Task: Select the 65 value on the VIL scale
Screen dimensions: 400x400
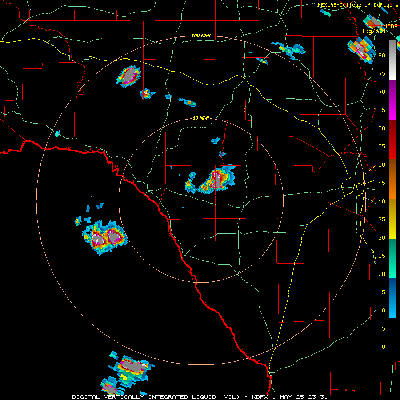Action: coord(382,110)
